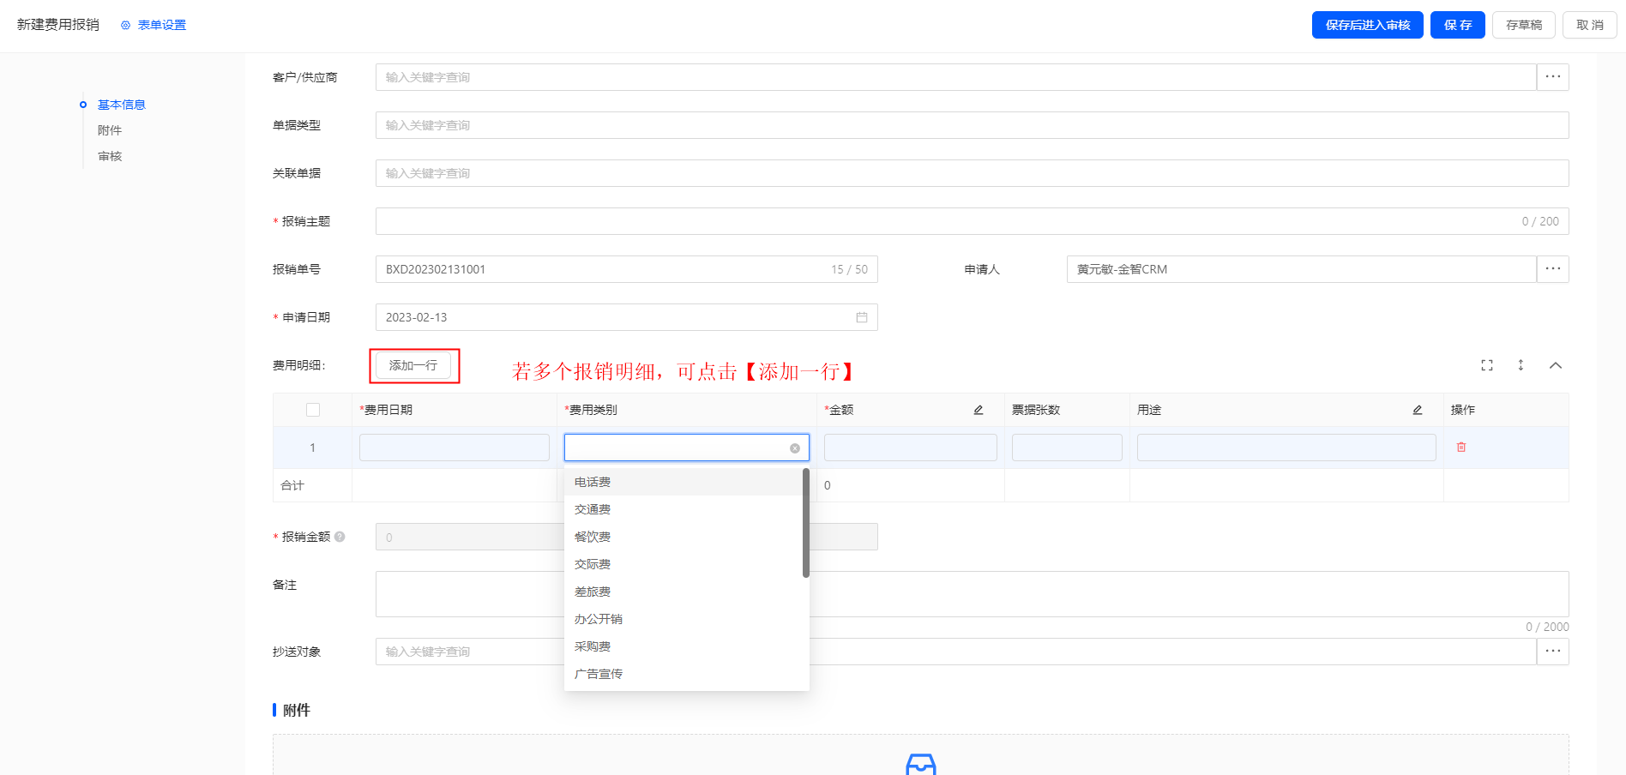Click the 报销主题 input field

pos(972,221)
